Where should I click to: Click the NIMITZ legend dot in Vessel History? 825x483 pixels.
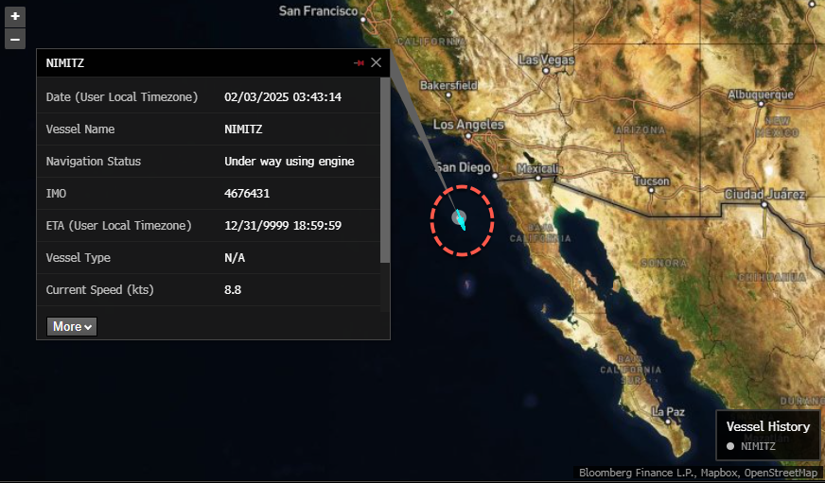pyautogui.click(x=730, y=446)
